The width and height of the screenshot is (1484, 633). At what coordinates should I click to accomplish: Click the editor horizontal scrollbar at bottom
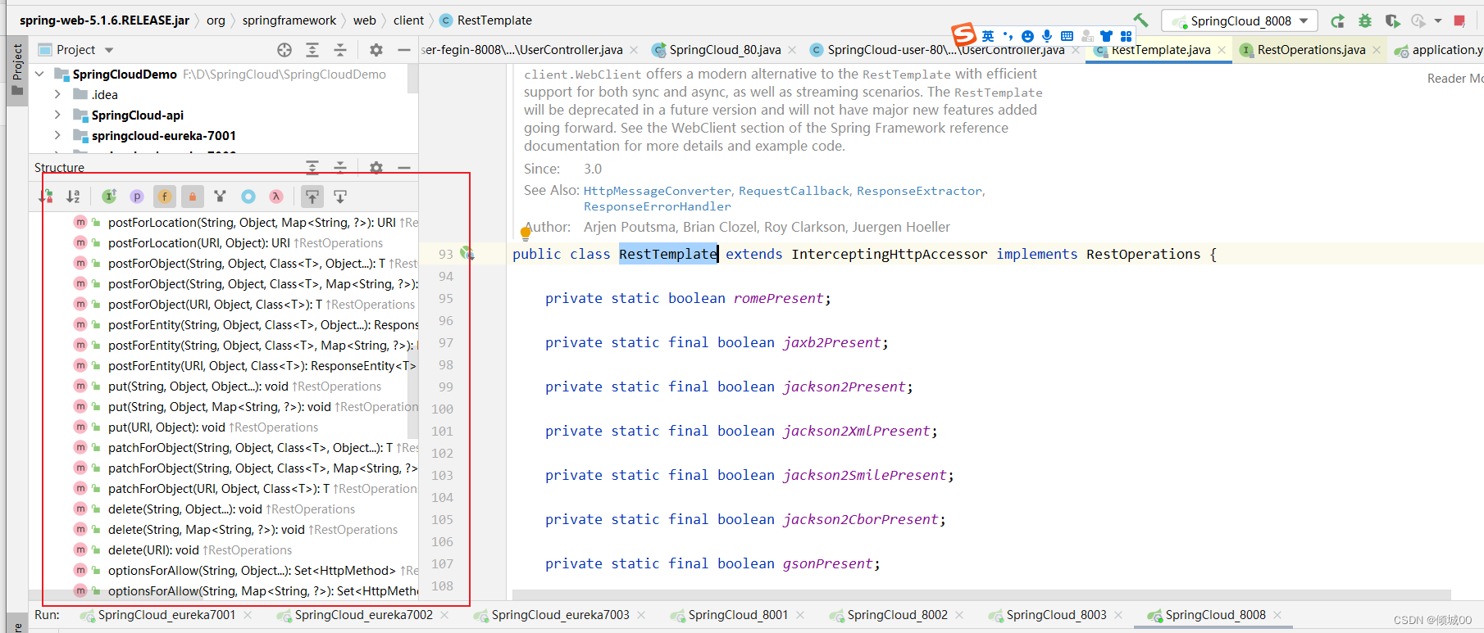coord(981,595)
